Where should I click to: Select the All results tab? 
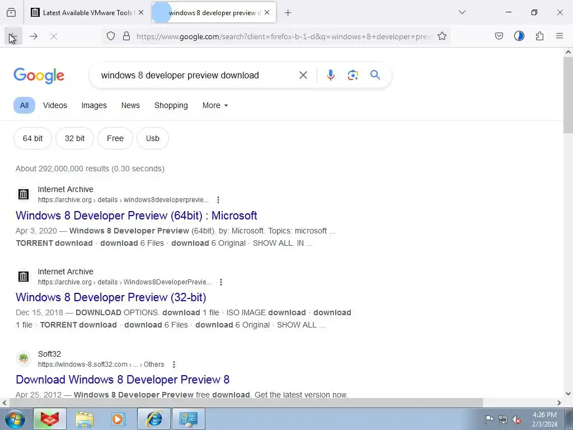pyautogui.click(x=24, y=105)
